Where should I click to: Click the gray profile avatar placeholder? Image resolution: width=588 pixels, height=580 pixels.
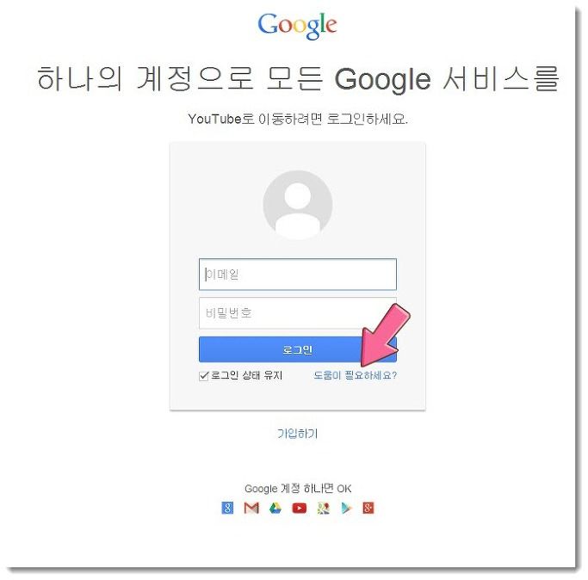[x=298, y=205]
